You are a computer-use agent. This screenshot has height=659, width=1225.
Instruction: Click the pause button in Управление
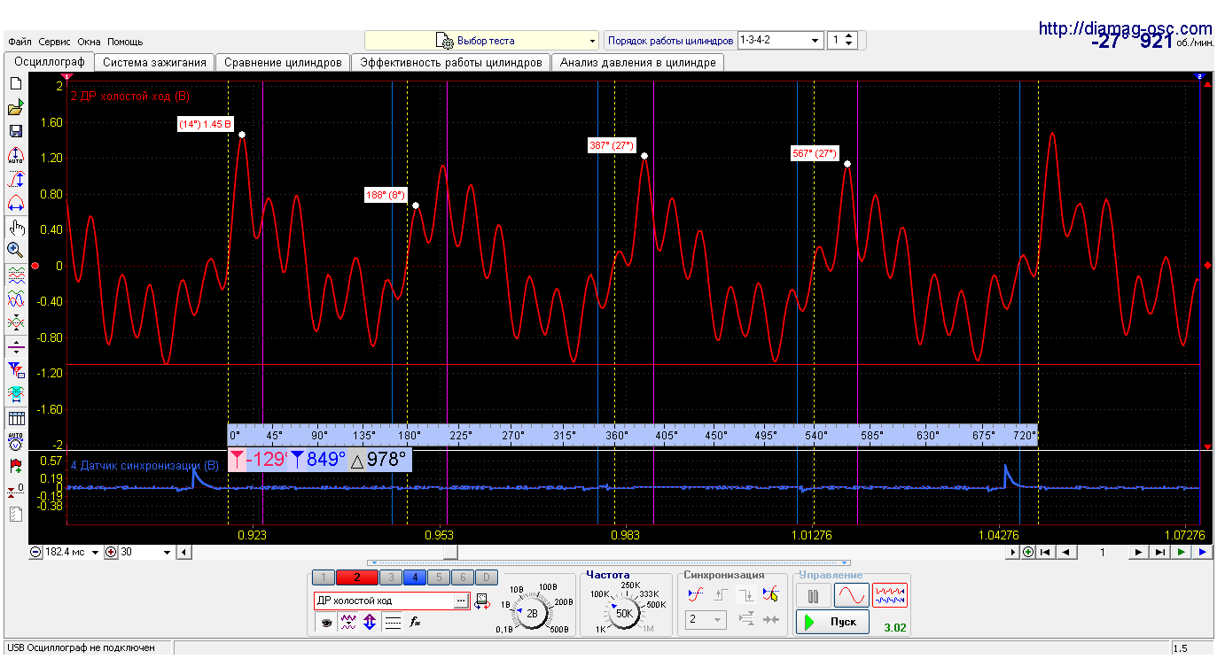[812, 595]
